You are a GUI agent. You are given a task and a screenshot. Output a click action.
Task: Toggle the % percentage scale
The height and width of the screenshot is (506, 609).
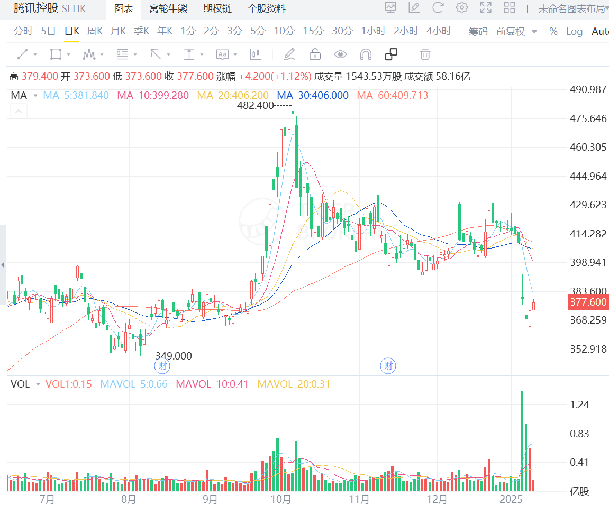pyautogui.click(x=553, y=31)
